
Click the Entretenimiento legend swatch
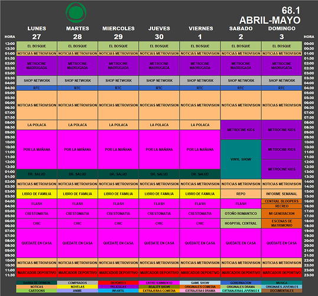pos(159,282)
